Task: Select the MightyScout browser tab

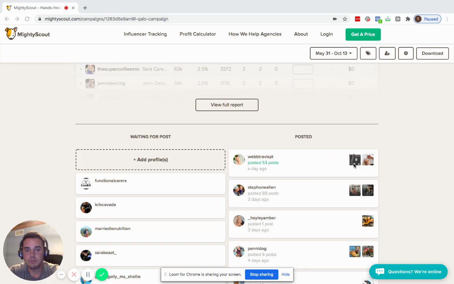Action: pos(41,8)
